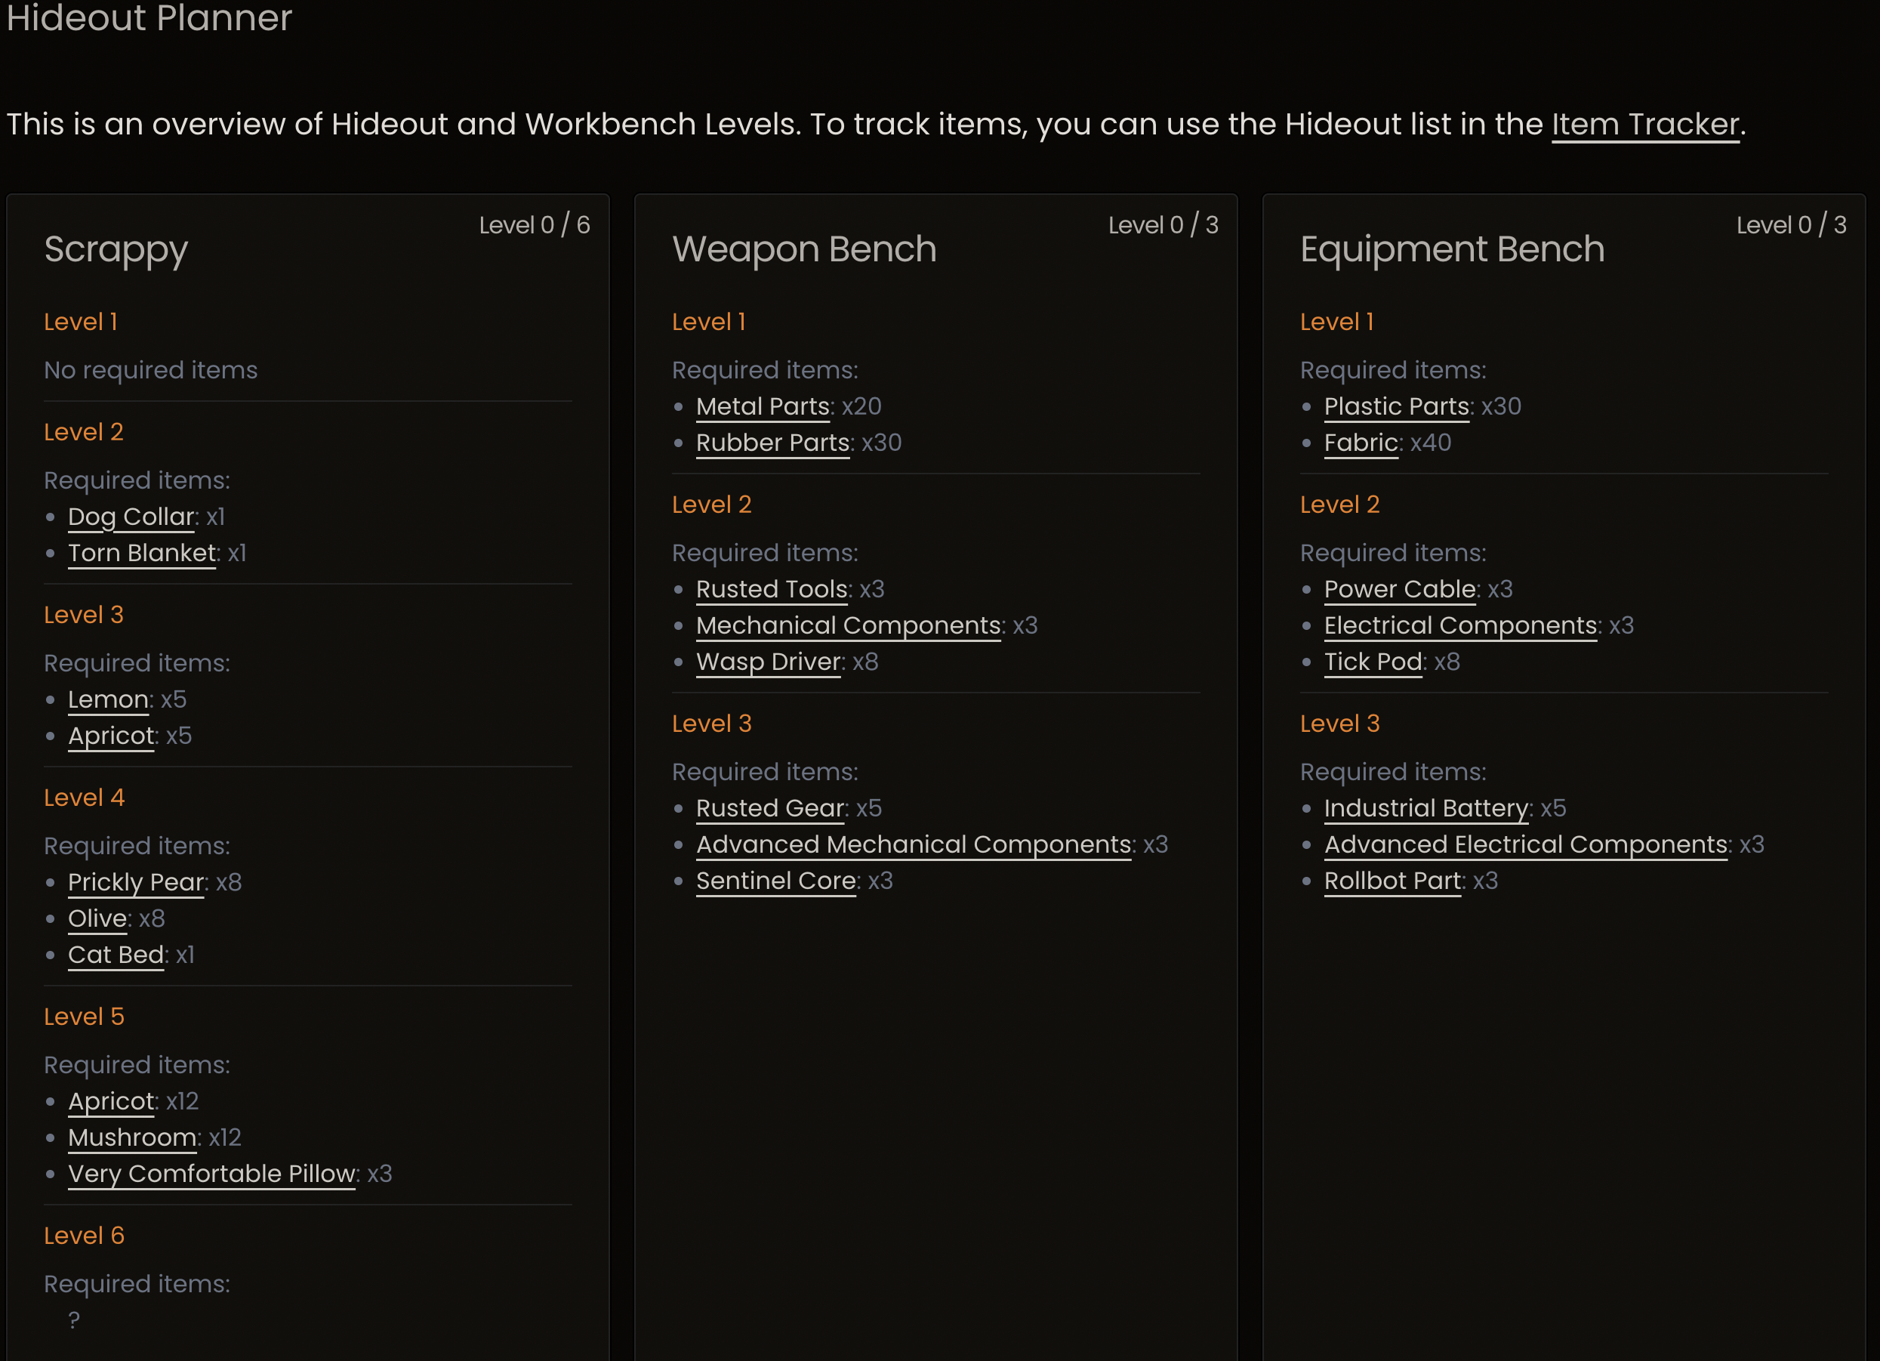Open Advanced Mechanical Components link
This screenshot has height=1361, width=1880.
[914, 844]
